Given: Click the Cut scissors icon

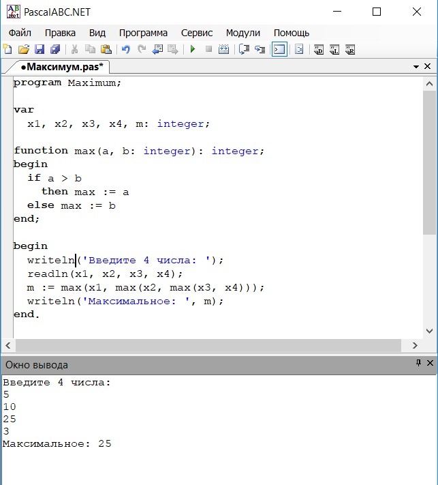Looking at the screenshot, I should pyautogui.click(x=74, y=49).
